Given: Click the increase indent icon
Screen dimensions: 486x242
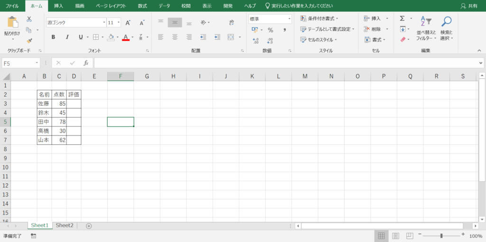Looking at the screenshot, I should coord(217,37).
